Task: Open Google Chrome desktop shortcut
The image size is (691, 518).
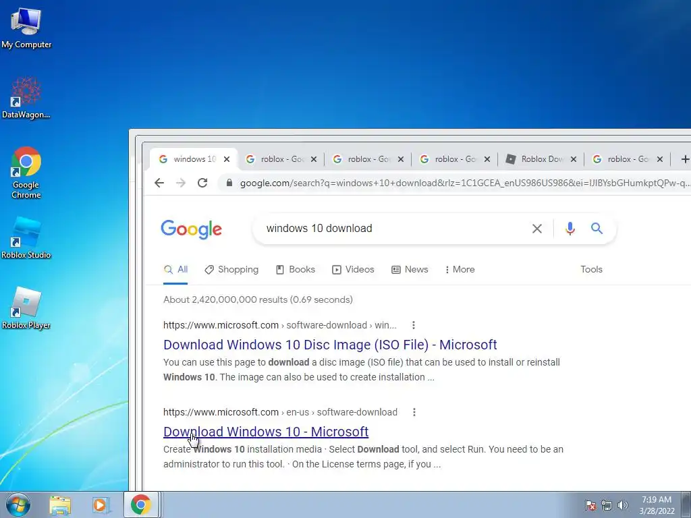Action: pos(26,173)
